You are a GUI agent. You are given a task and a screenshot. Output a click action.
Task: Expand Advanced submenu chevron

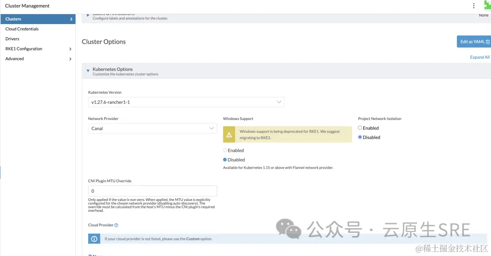coord(70,59)
